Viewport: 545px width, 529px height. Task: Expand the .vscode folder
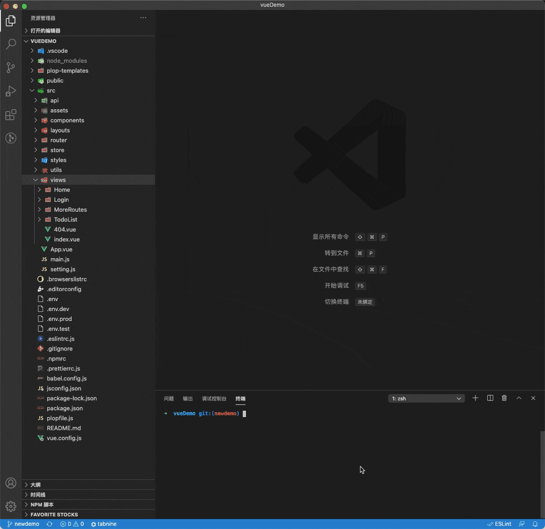89,51
